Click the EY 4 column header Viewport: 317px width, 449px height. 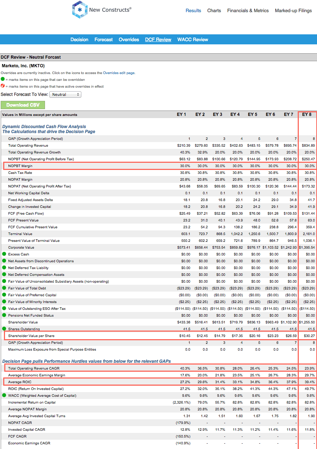pyautogui.click(x=235, y=114)
